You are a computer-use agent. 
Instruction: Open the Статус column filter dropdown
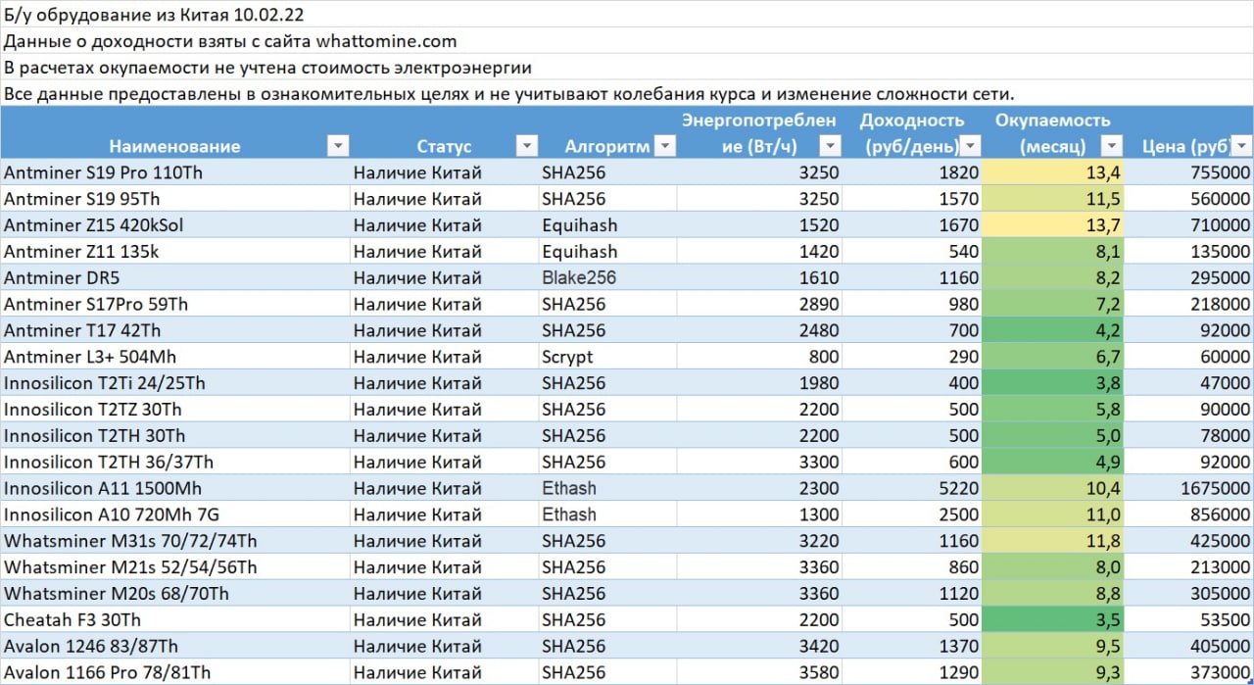pos(527,146)
